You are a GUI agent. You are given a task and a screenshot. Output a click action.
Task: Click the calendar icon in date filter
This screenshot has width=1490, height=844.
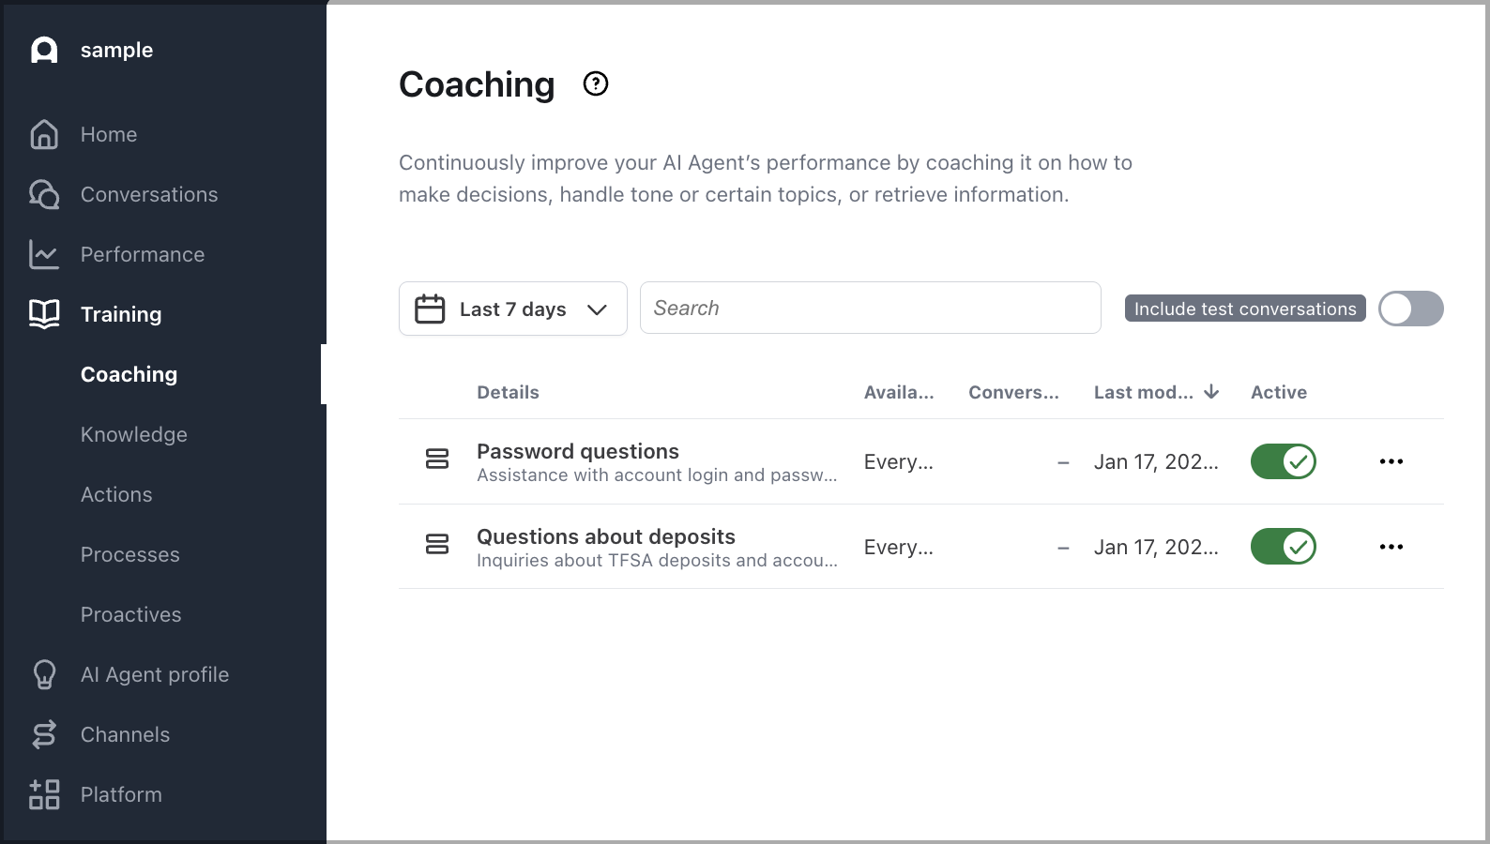pos(430,309)
